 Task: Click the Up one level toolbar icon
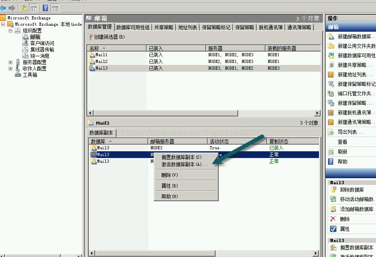(24, 8)
